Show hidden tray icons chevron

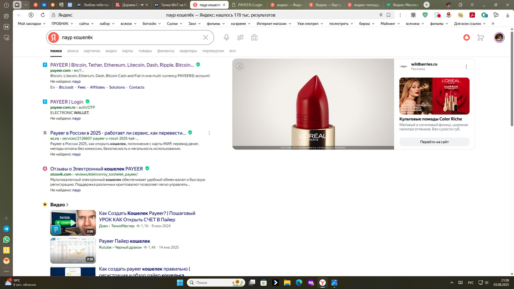point(452,283)
